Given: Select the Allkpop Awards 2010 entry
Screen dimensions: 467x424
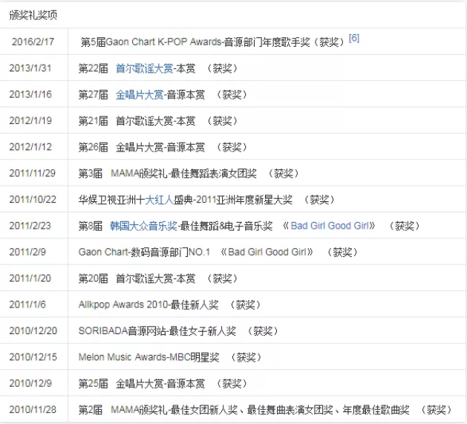Looking at the screenshot, I should tap(169, 304).
